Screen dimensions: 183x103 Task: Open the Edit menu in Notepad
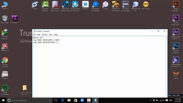39,35
